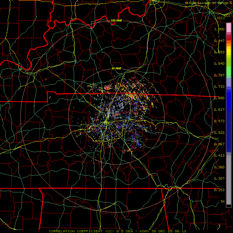Click the 0.467 legend value
The height and width of the screenshot is (233, 233).
(219, 144)
